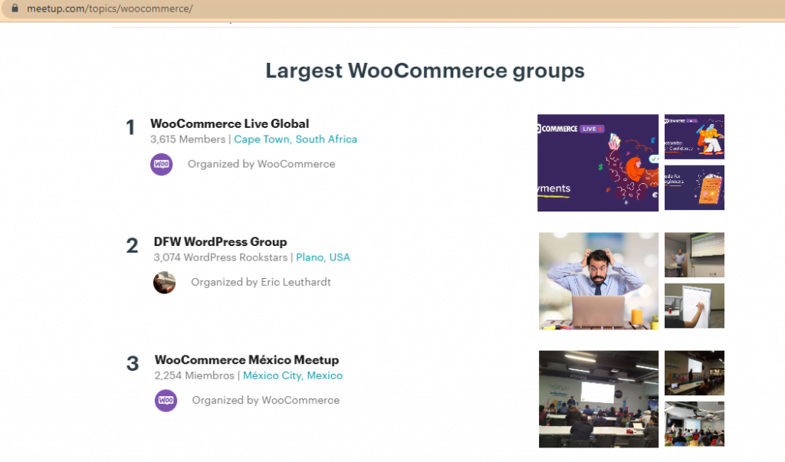Click the Woo logo beside WooCommerce Live Global
Image resolution: width=785 pixels, height=462 pixels.
click(162, 164)
